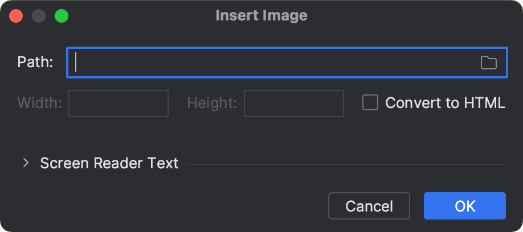This screenshot has width=523, height=232.
Task: Click the green zoom window button
Action: pyautogui.click(x=62, y=16)
